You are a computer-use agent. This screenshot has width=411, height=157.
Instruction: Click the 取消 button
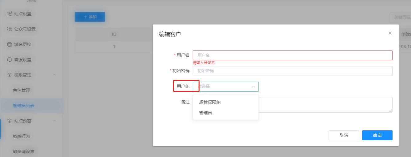point(344,135)
